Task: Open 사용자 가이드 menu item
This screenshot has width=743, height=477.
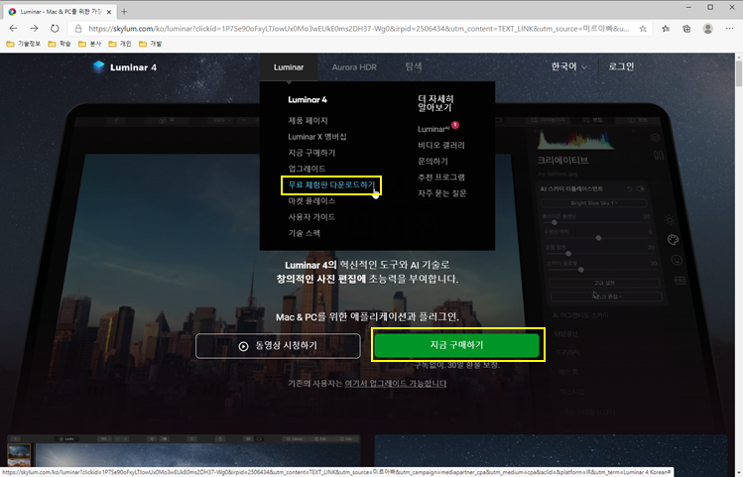Action: point(311,217)
